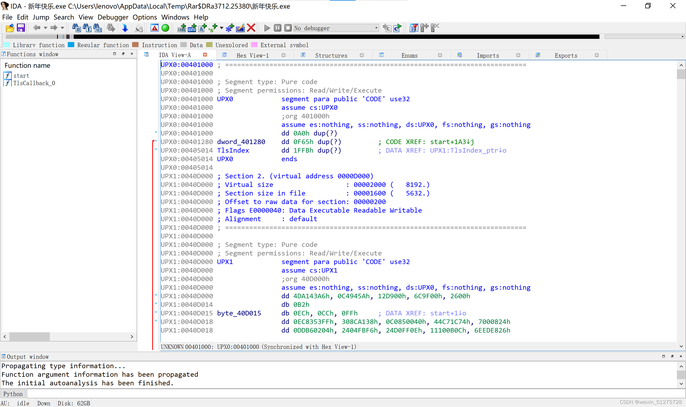
Task: Open the Debugger menu
Action: coord(113,17)
